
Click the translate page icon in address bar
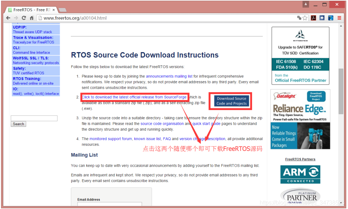coord(299,18)
